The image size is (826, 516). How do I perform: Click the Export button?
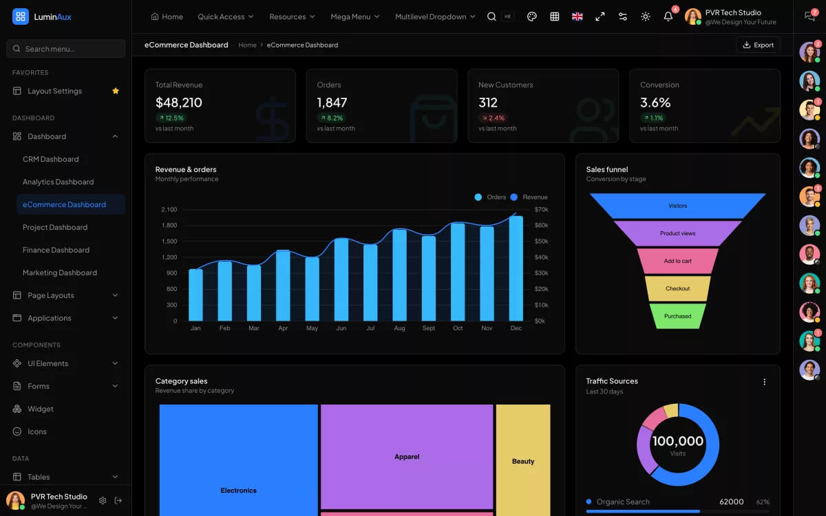click(758, 45)
